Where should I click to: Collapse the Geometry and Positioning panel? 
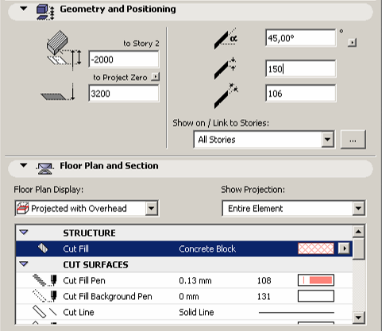click(24, 9)
